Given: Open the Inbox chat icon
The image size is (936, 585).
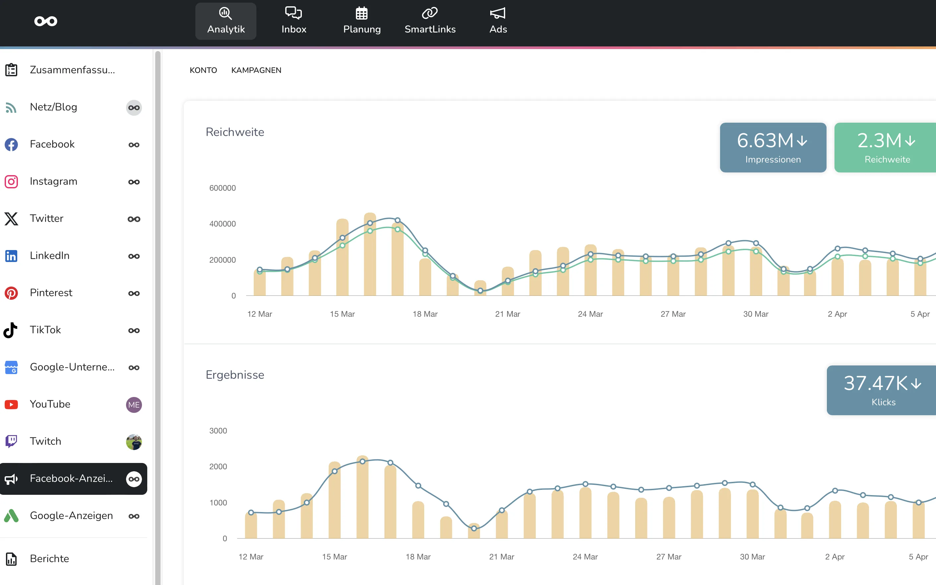Looking at the screenshot, I should tap(293, 13).
